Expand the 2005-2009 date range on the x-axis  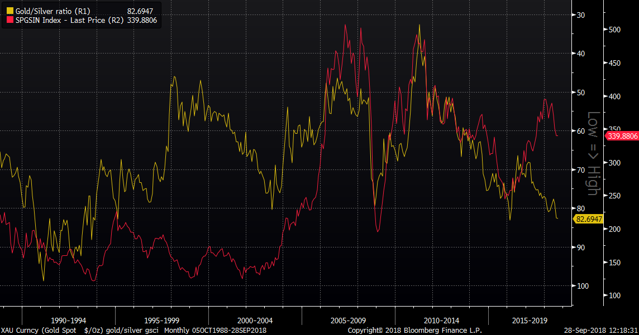pos(349,320)
